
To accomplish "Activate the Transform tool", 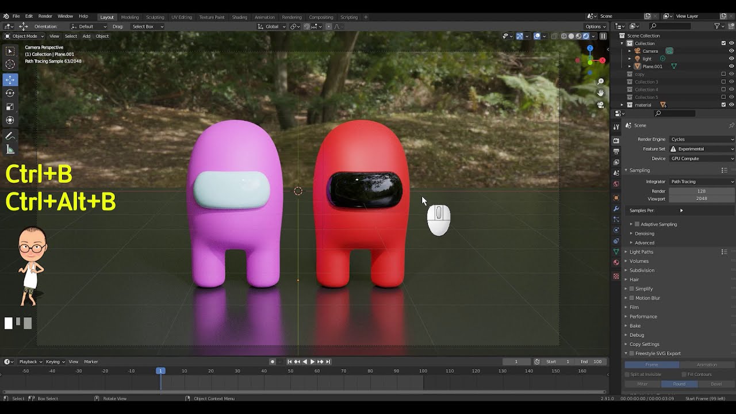I will tap(10, 121).
